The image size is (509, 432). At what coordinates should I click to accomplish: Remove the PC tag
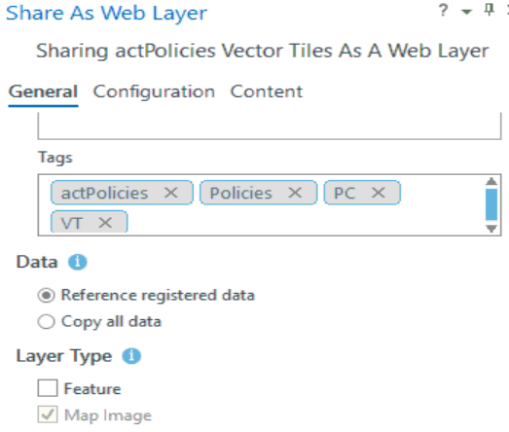click(379, 193)
